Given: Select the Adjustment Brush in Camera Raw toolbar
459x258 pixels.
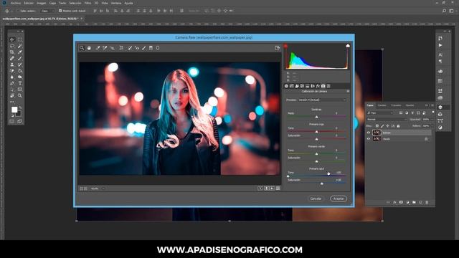Looking at the screenshot, I should [143, 48].
